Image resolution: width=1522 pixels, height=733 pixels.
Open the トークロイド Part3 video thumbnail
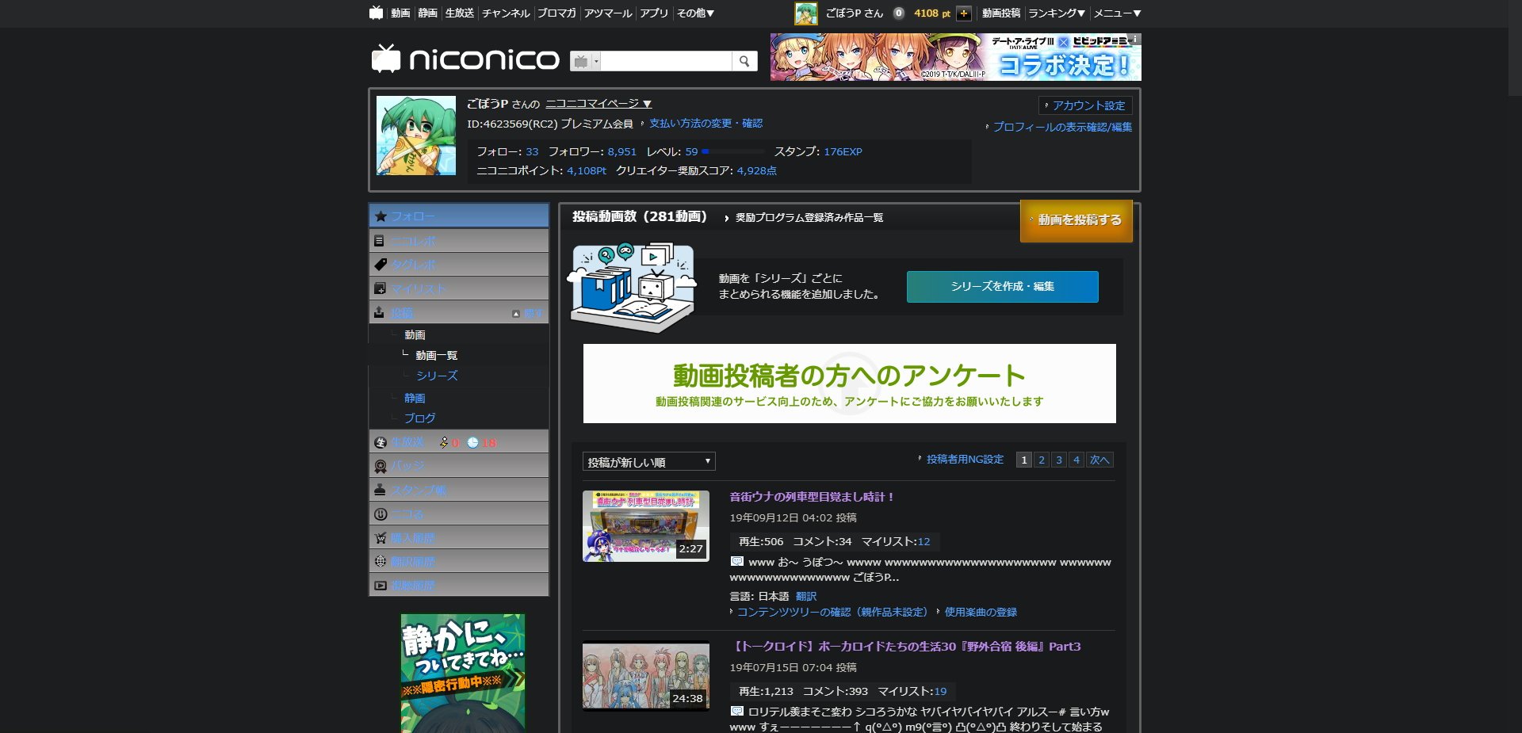click(x=646, y=676)
